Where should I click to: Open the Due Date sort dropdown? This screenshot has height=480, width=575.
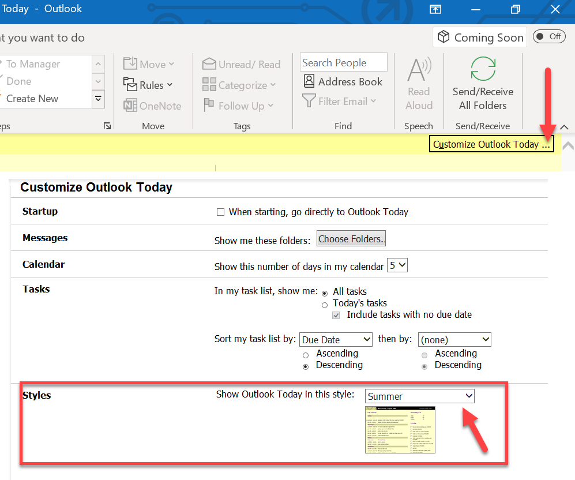(x=336, y=340)
